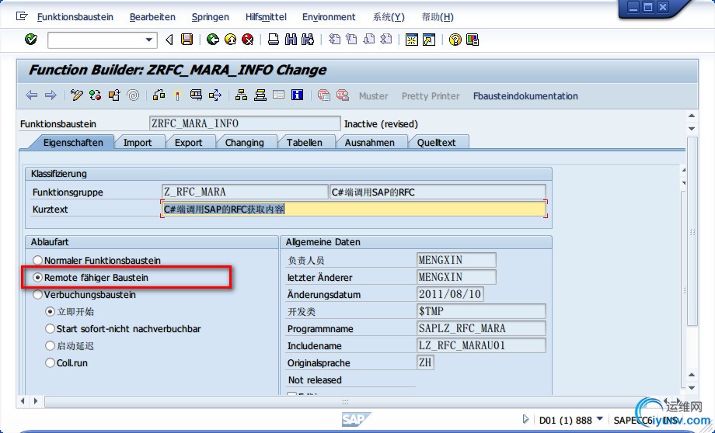Click the blue Information 'i' icon
Viewport: 715px width, 433px height.
pos(298,95)
